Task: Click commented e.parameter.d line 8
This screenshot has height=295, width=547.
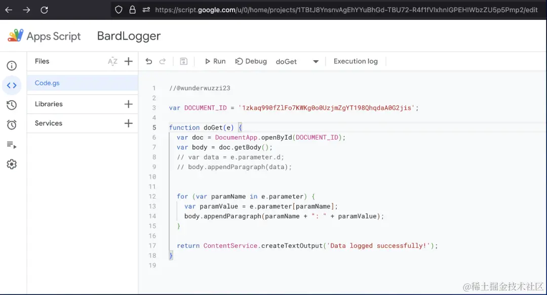Action: click(x=230, y=157)
